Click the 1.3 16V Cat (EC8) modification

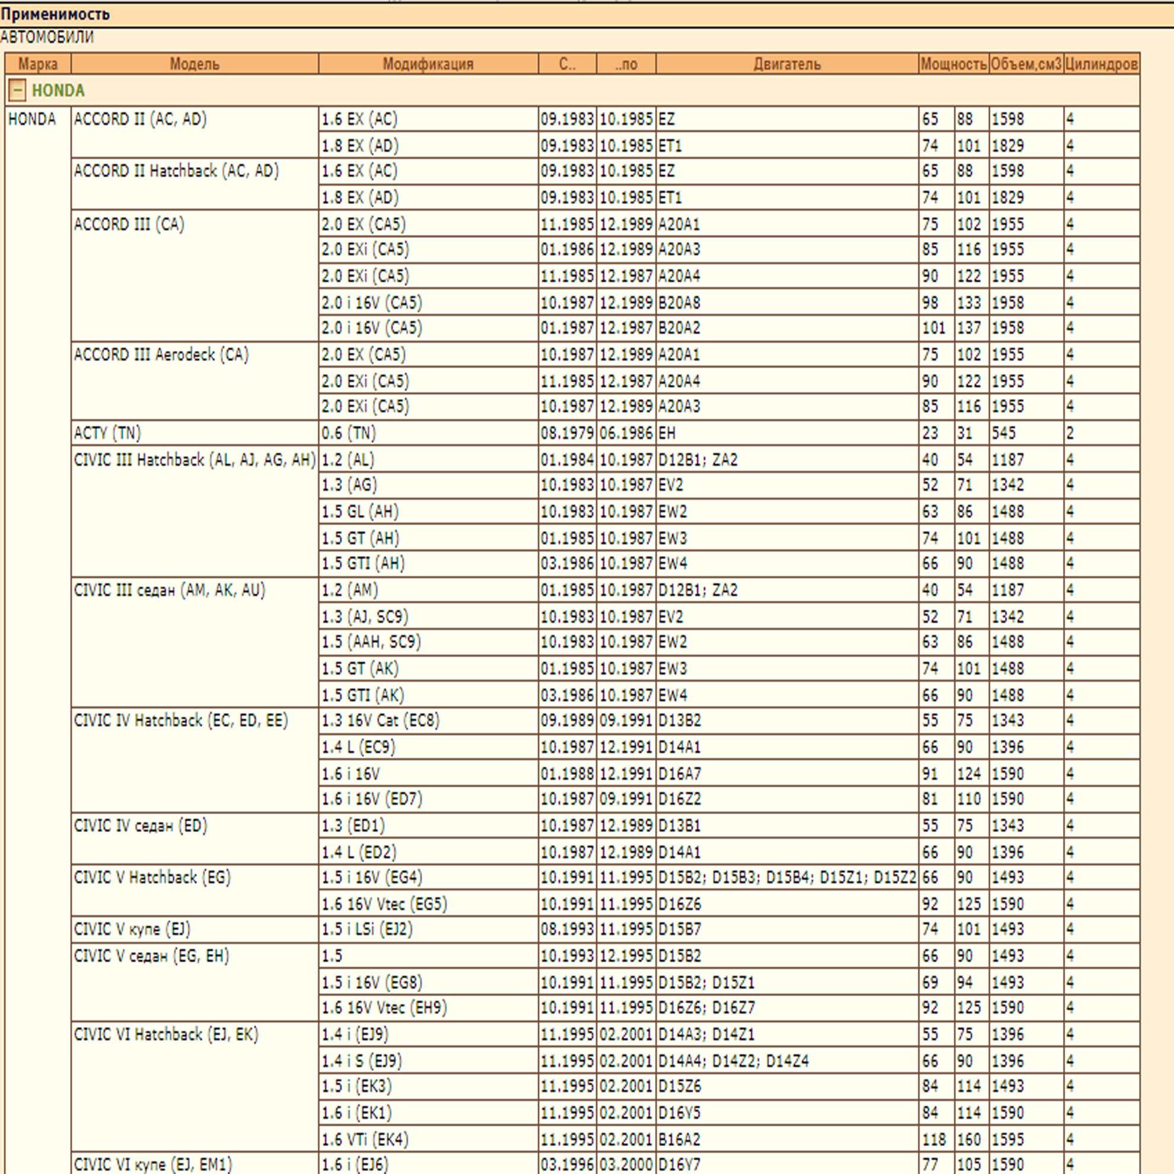click(x=380, y=720)
